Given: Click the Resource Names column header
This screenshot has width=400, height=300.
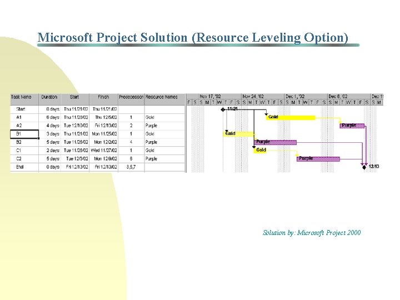Looking at the screenshot, I should [164, 99].
